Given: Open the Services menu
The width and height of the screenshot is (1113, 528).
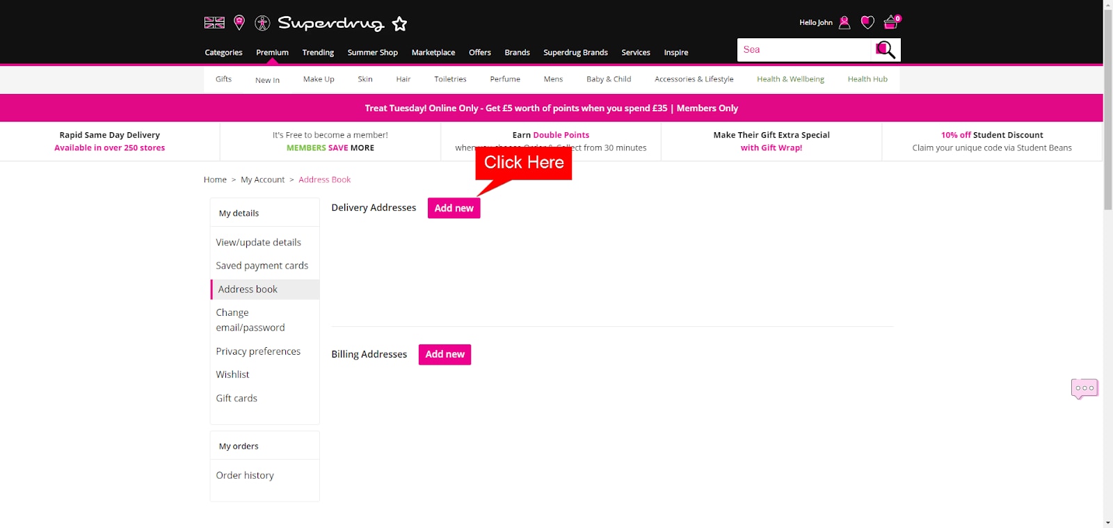Looking at the screenshot, I should pyautogui.click(x=636, y=52).
